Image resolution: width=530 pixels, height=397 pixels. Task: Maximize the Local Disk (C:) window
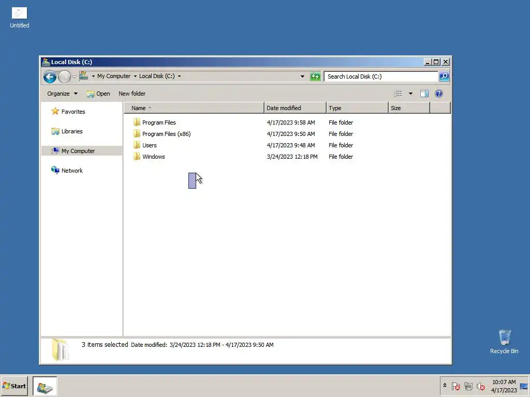[x=436, y=62]
